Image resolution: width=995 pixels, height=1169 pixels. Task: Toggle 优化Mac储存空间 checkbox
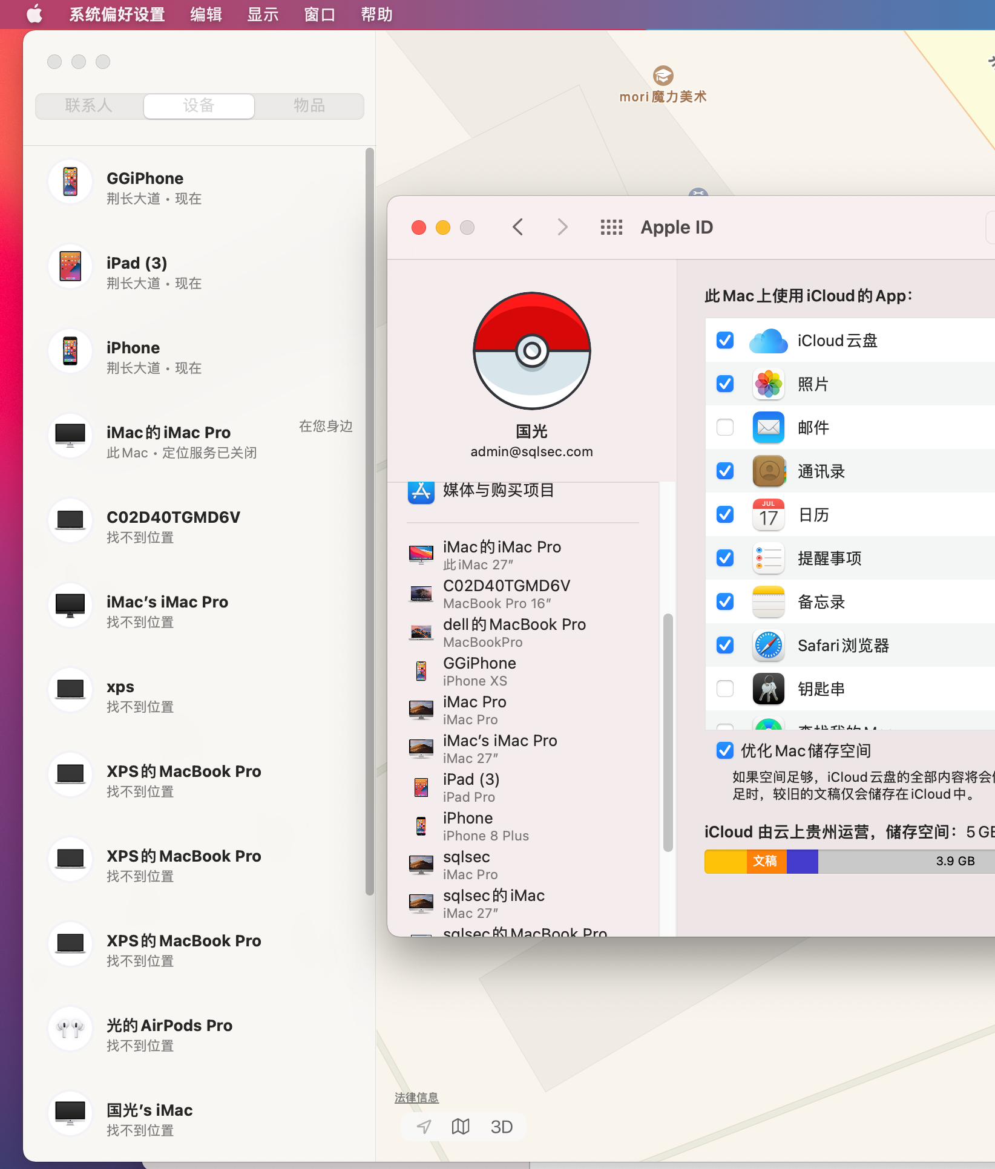tap(725, 751)
